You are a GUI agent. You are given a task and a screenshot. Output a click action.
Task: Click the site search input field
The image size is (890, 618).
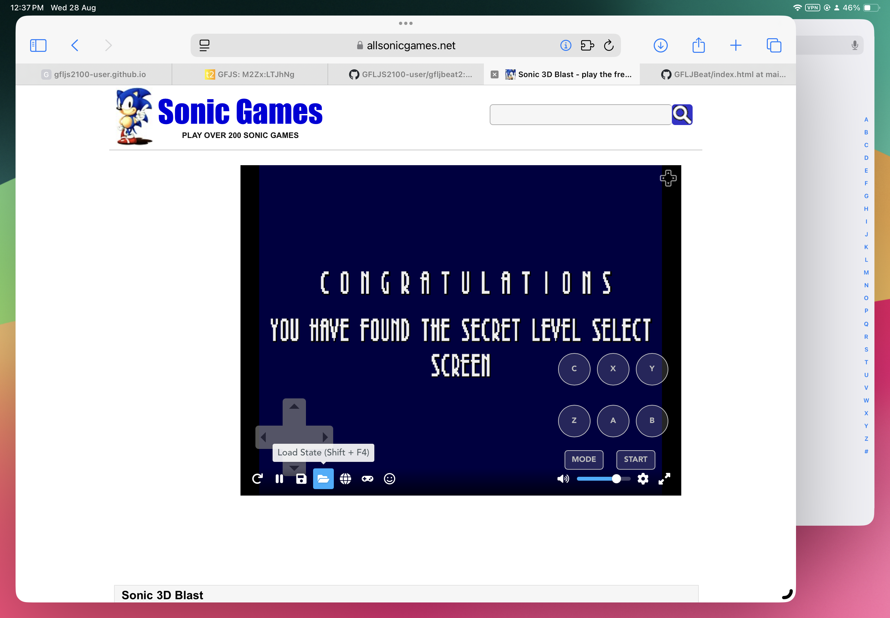coord(580,115)
